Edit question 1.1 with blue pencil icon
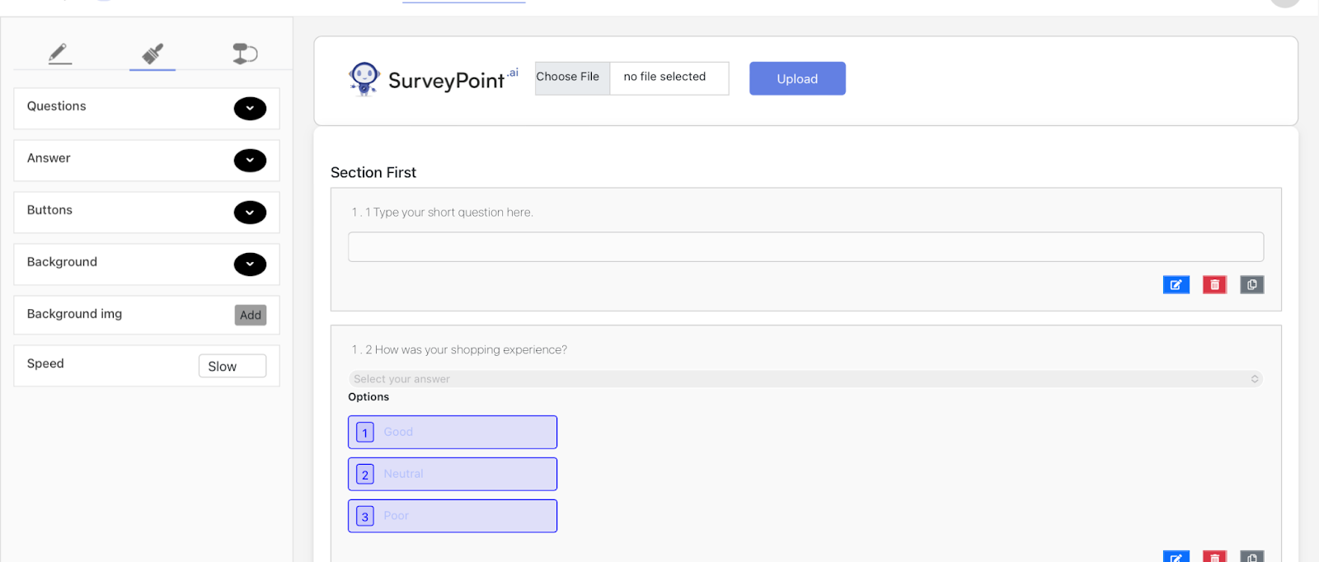 pos(1176,285)
